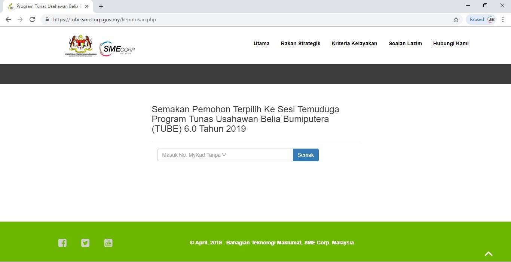Open the Utama menu item

(261, 43)
